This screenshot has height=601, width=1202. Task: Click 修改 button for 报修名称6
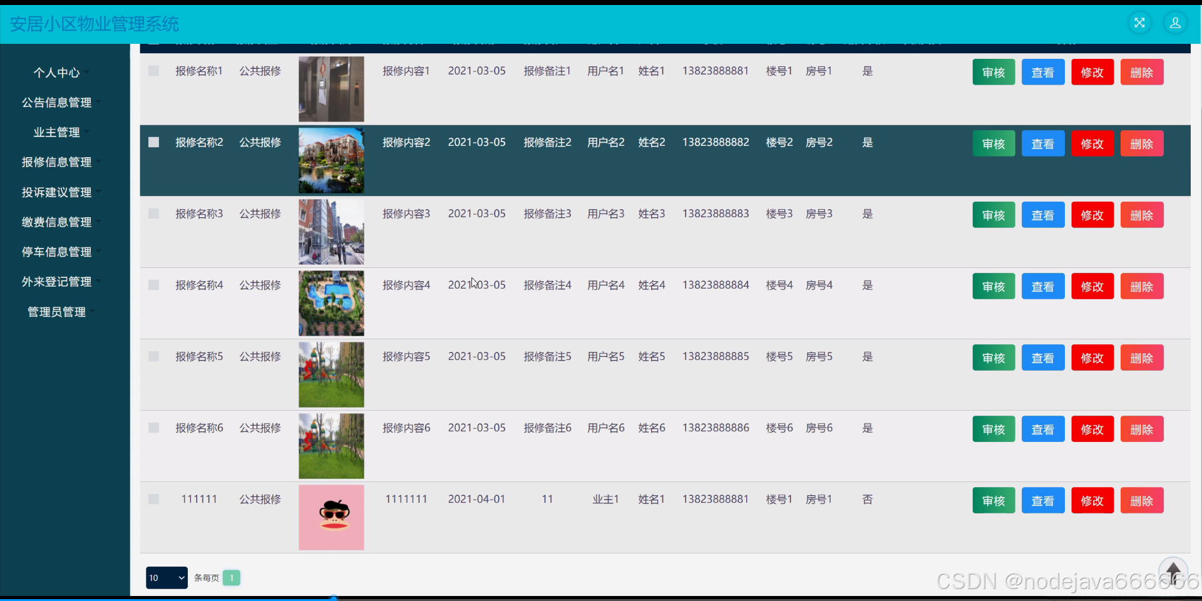click(x=1092, y=429)
